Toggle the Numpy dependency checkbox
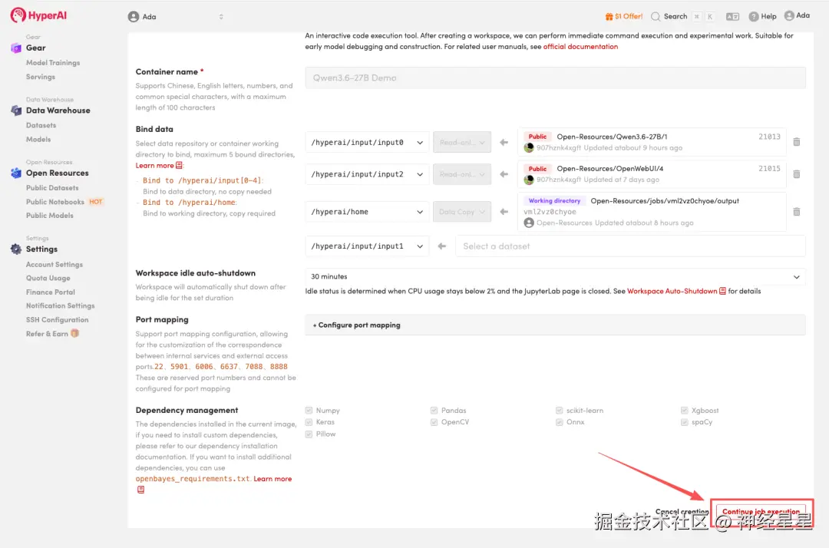 tap(309, 410)
